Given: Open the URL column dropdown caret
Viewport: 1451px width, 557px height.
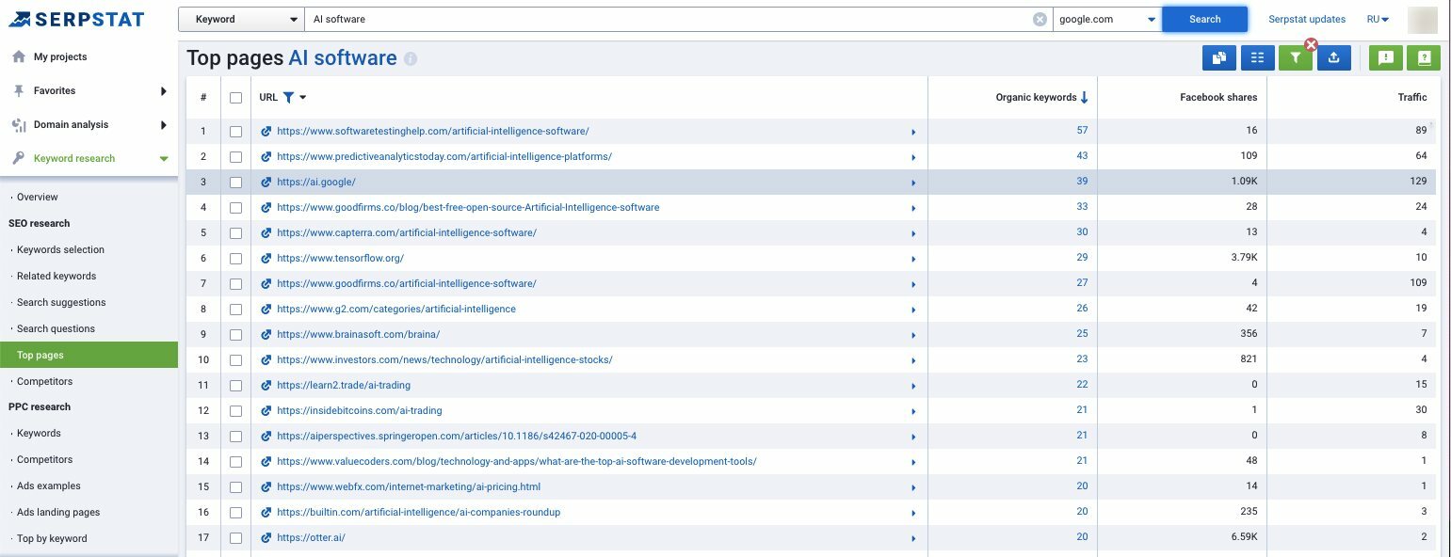Looking at the screenshot, I should [303, 97].
